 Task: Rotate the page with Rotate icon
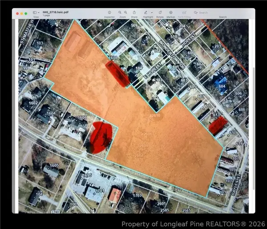coord(160,12)
